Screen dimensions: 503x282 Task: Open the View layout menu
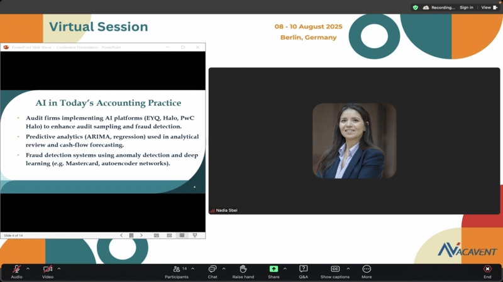[488, 8]
